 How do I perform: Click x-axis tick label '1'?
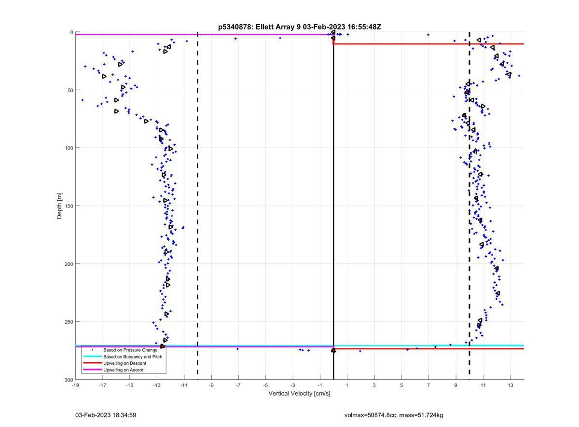347,385
